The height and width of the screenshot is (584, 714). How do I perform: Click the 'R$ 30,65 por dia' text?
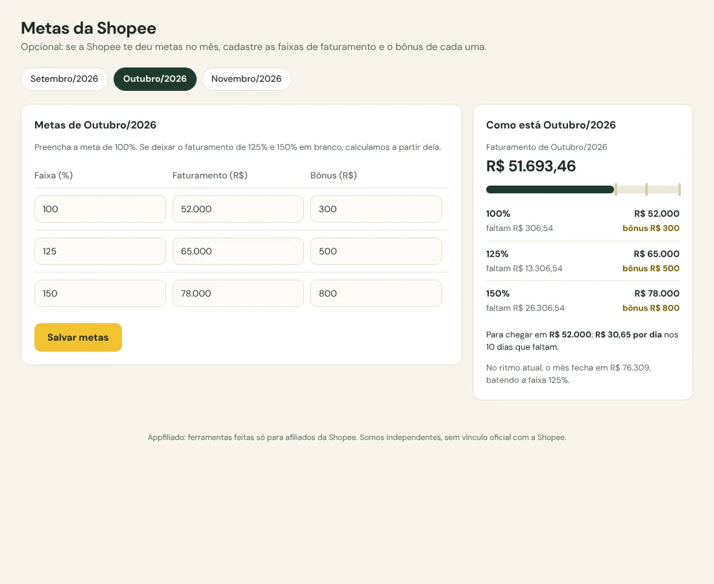628,335
